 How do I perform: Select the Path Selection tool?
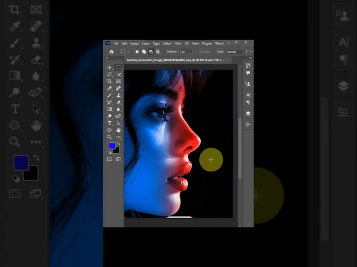tap(118, 123)
